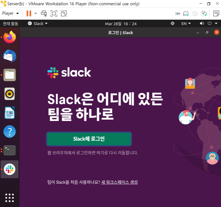Pause the virtual machine in VMware
This screenshot has width=221, height=207.
(29, 14)
